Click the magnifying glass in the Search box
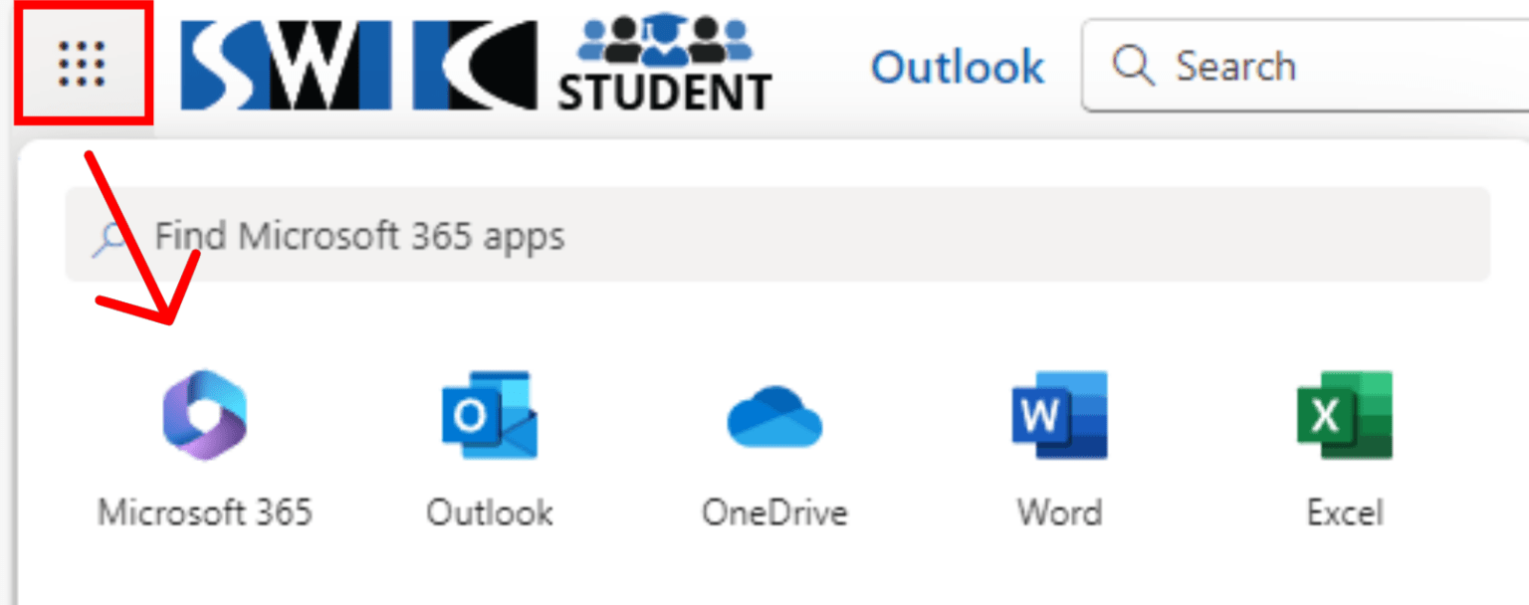 [x=1133, y=66]
